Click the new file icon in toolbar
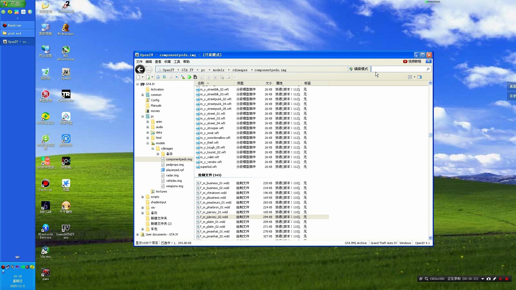 (x=138, y=77)
